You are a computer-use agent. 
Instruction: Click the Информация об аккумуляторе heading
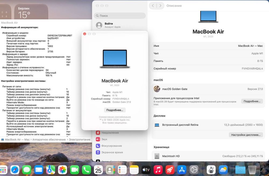20,27
